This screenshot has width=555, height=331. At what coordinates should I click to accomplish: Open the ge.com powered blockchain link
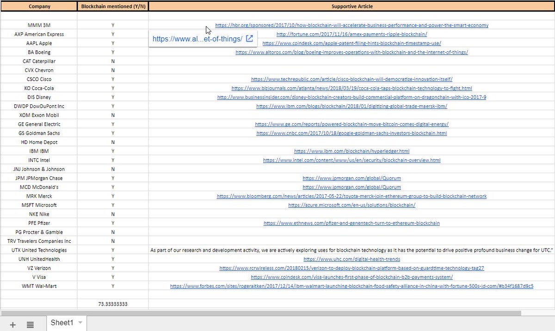click(x=351, y=124)
